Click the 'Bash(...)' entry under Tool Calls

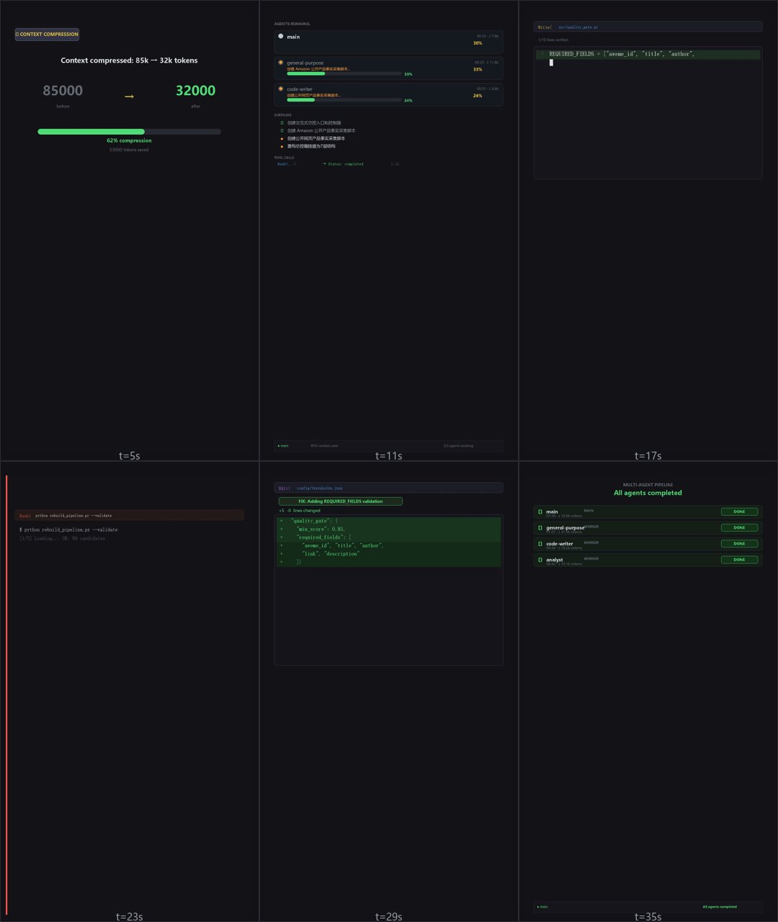pos(287,164)
